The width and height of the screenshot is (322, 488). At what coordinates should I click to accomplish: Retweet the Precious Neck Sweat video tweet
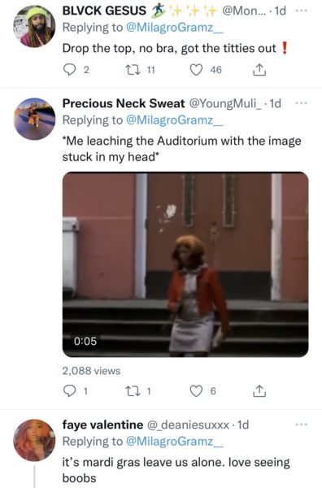pos(130,391)
